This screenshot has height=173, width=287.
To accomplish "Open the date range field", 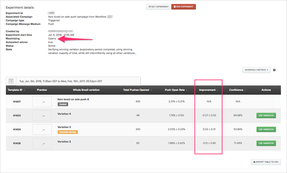I will coord(78,81).
